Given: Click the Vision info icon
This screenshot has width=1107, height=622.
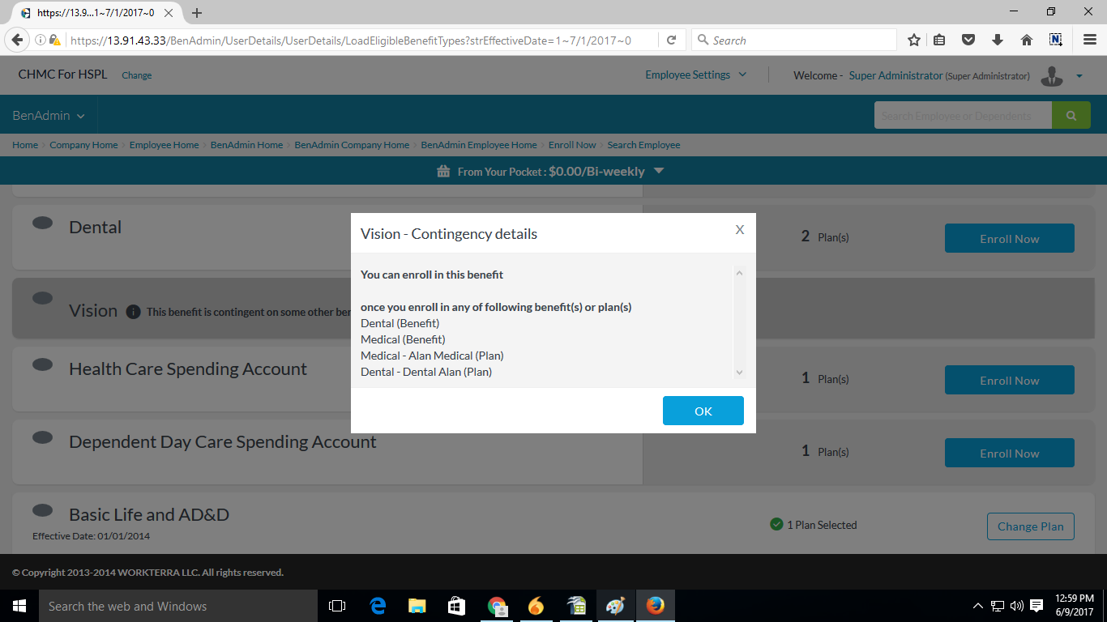Looking at the screenshot, I should pyautogui.click(x=133, y=312).
